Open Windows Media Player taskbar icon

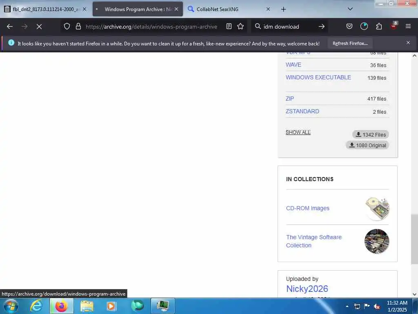(112, 306)
